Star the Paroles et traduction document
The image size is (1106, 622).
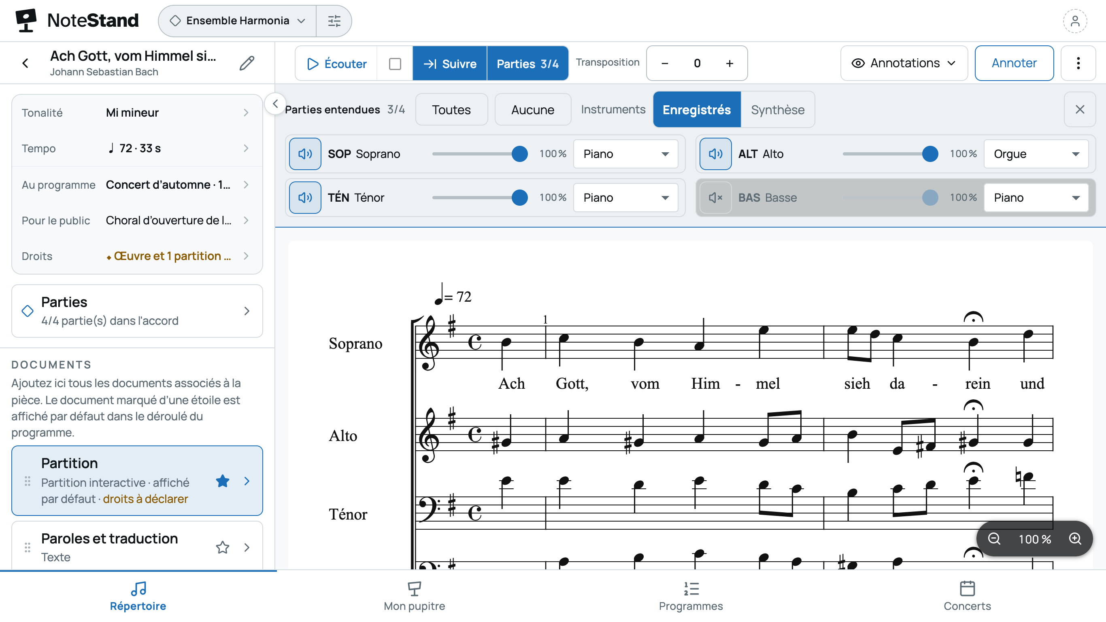[x=222, y=547]
